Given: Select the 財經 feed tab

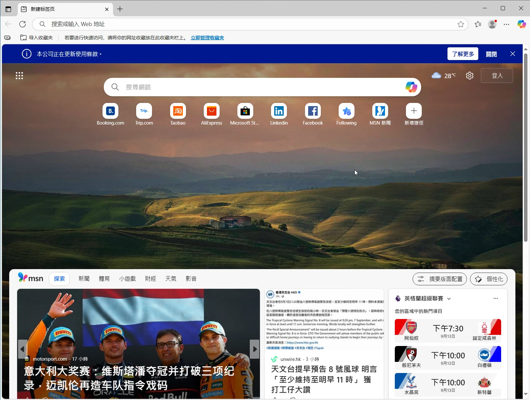Looking at the screenshot, I should pos(150,279).
